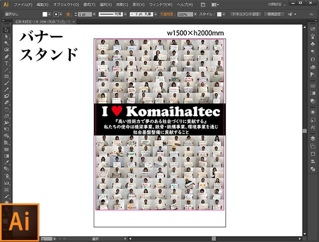Image resolution: width=319 pixels, height=242 pixels.
Task: Open ウィンドウ(W) menu
Action: click(x=160, y=4)
